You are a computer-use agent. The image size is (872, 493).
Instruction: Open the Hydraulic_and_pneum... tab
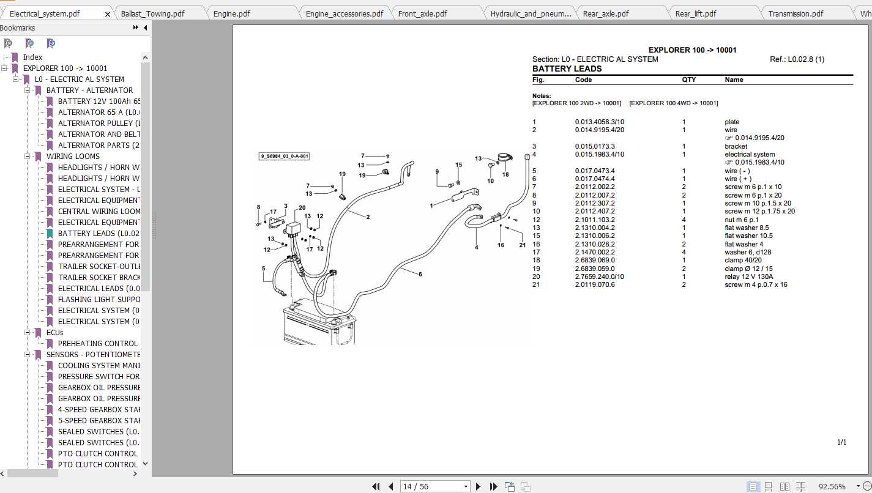[x=531, y=13]
